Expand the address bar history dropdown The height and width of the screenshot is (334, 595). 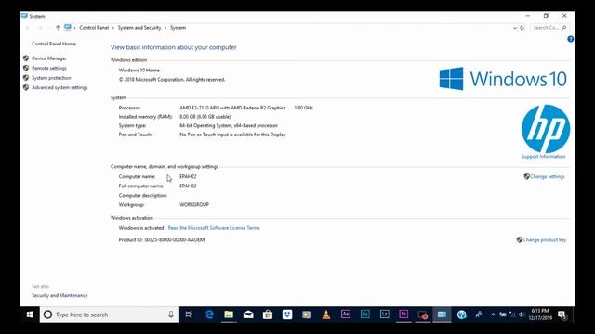click(514, 28)
